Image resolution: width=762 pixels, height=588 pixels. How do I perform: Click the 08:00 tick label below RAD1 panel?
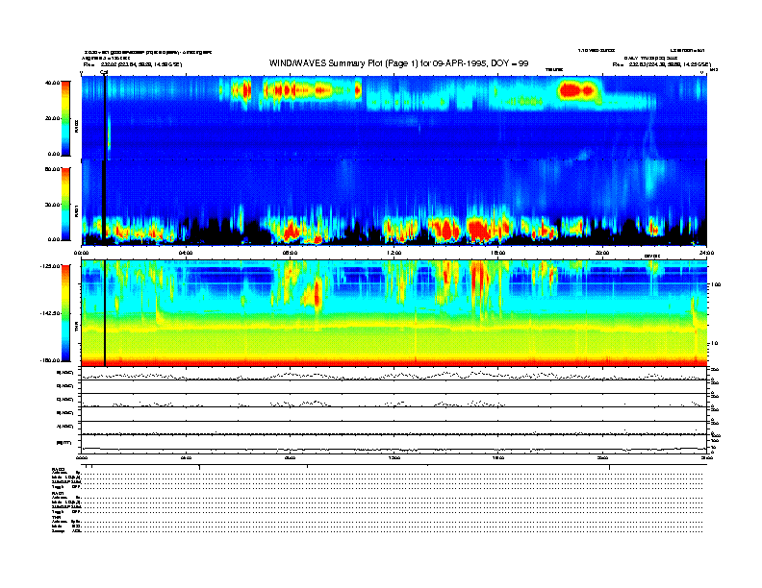[x=290, y=253]
